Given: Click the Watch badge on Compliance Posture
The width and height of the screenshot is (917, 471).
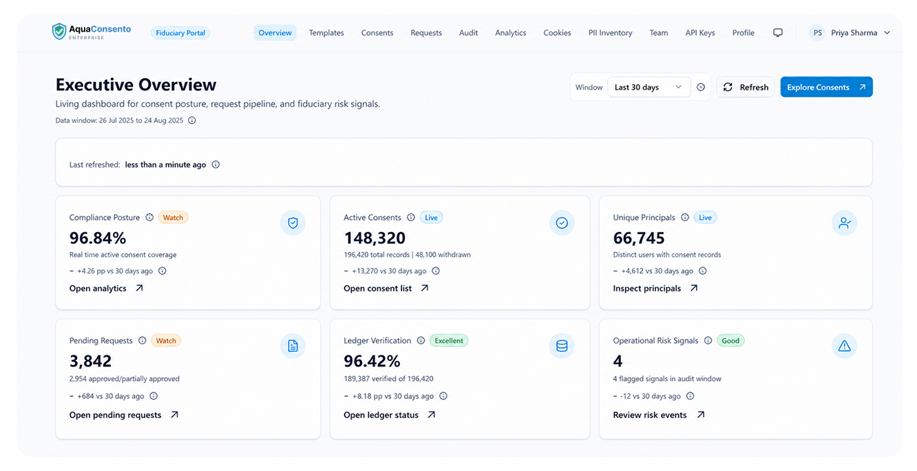Looking at the screenshot, I should pyautogui.click(x=173, y=218).
